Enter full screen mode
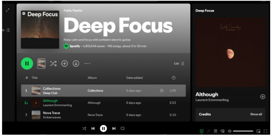272x136 pixels. pos(265,131)
